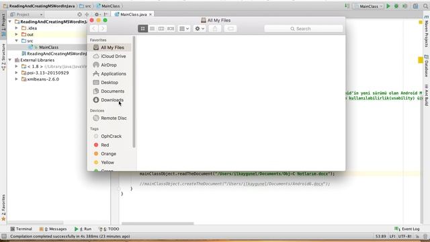This screenshot has height=242, width=430.
Task: Open the Maven Projects side panel
Action: tap(426, 31)
